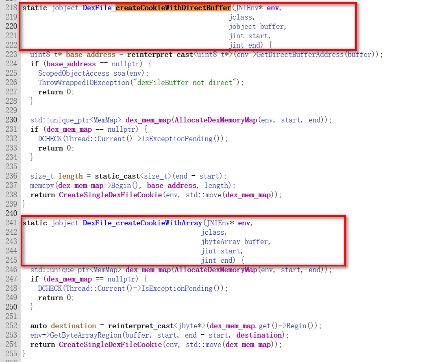Click line number 255

click(x=11, y=353)
